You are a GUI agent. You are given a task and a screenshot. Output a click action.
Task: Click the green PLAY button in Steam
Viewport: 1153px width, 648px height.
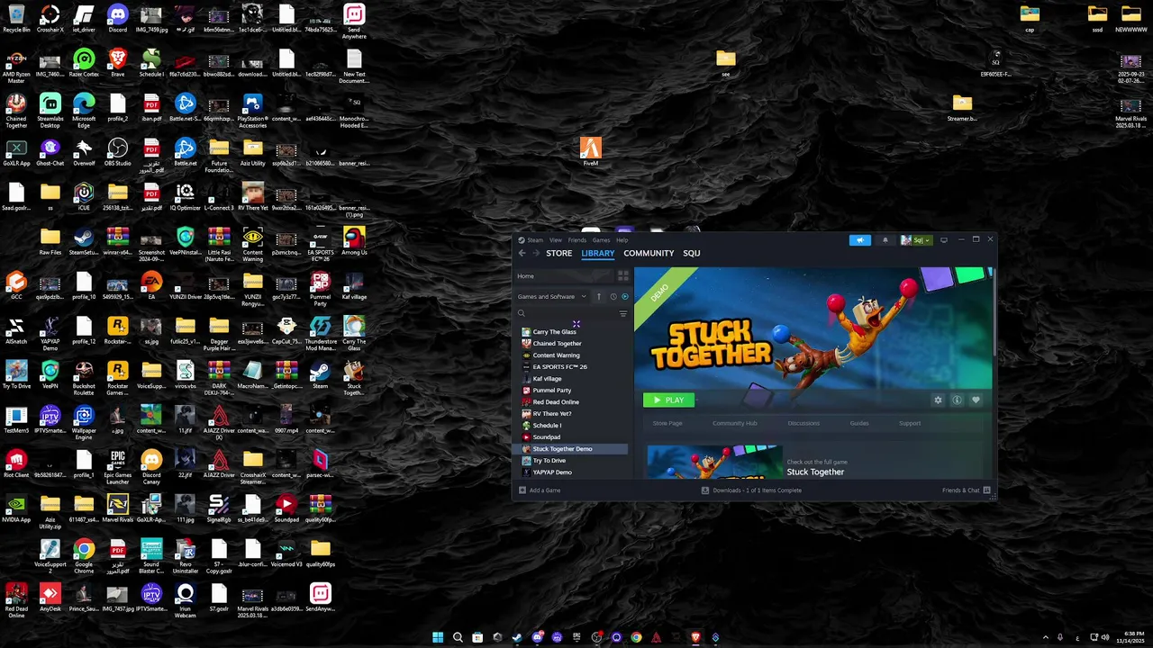tap(668, 400)
